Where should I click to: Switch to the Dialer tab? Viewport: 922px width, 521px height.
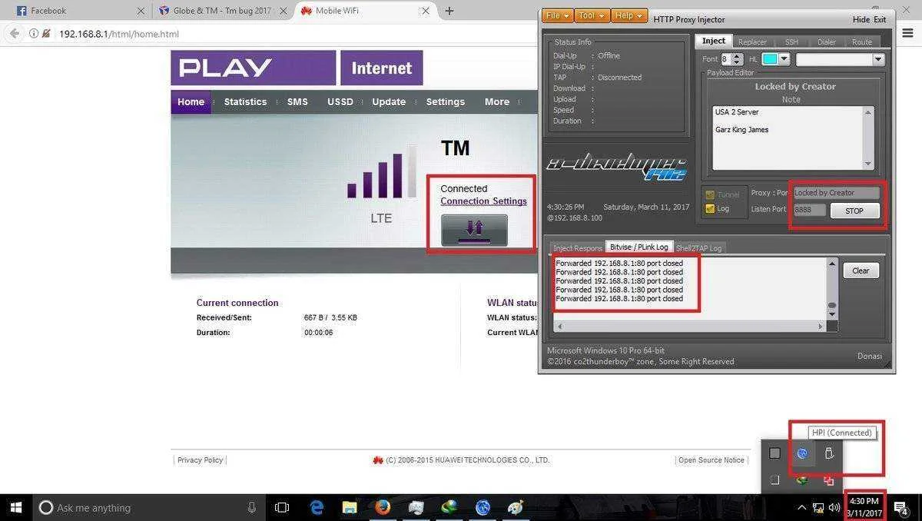coord(827,41)
